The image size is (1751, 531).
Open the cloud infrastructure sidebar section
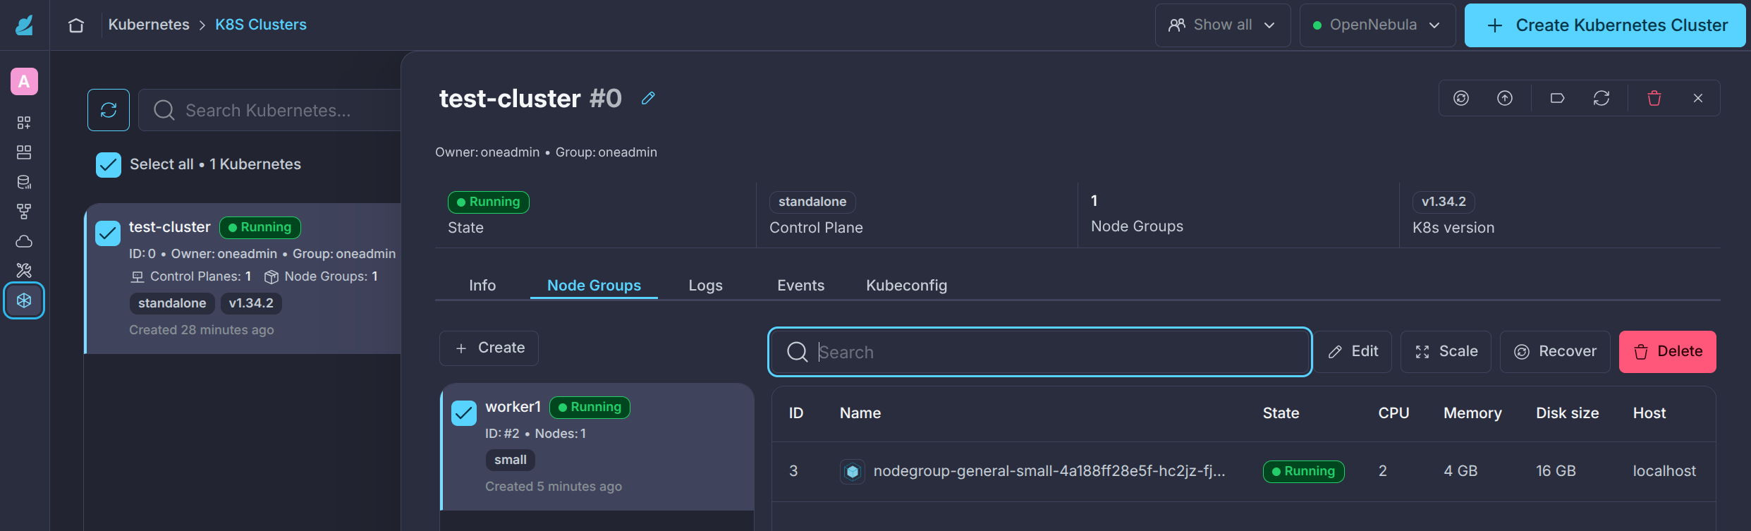tap(24, 241)
